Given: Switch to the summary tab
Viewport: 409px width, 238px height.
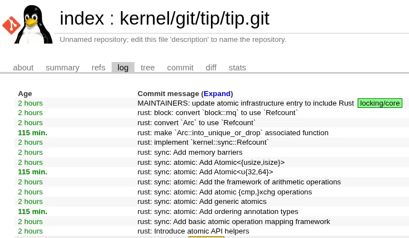Looking at the screenshot, I should click(x=62, y=68).
